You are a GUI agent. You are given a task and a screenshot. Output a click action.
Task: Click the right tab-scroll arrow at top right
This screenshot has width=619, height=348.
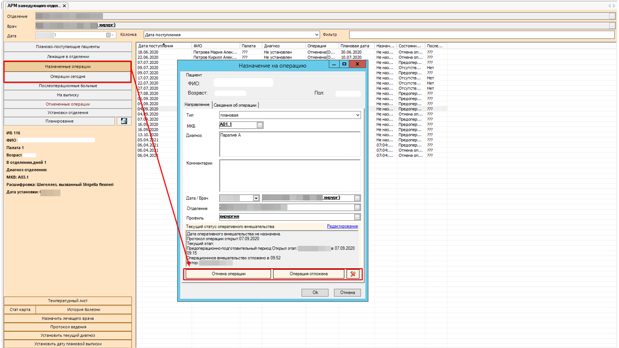(614, 6)
